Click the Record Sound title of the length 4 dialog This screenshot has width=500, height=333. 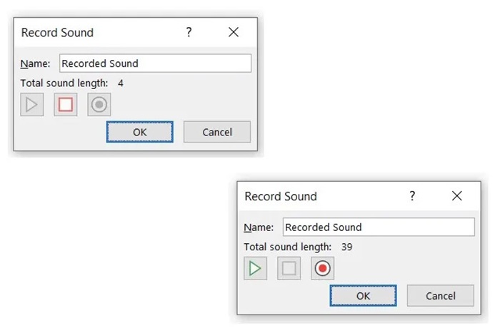click(x=57, y=32)
